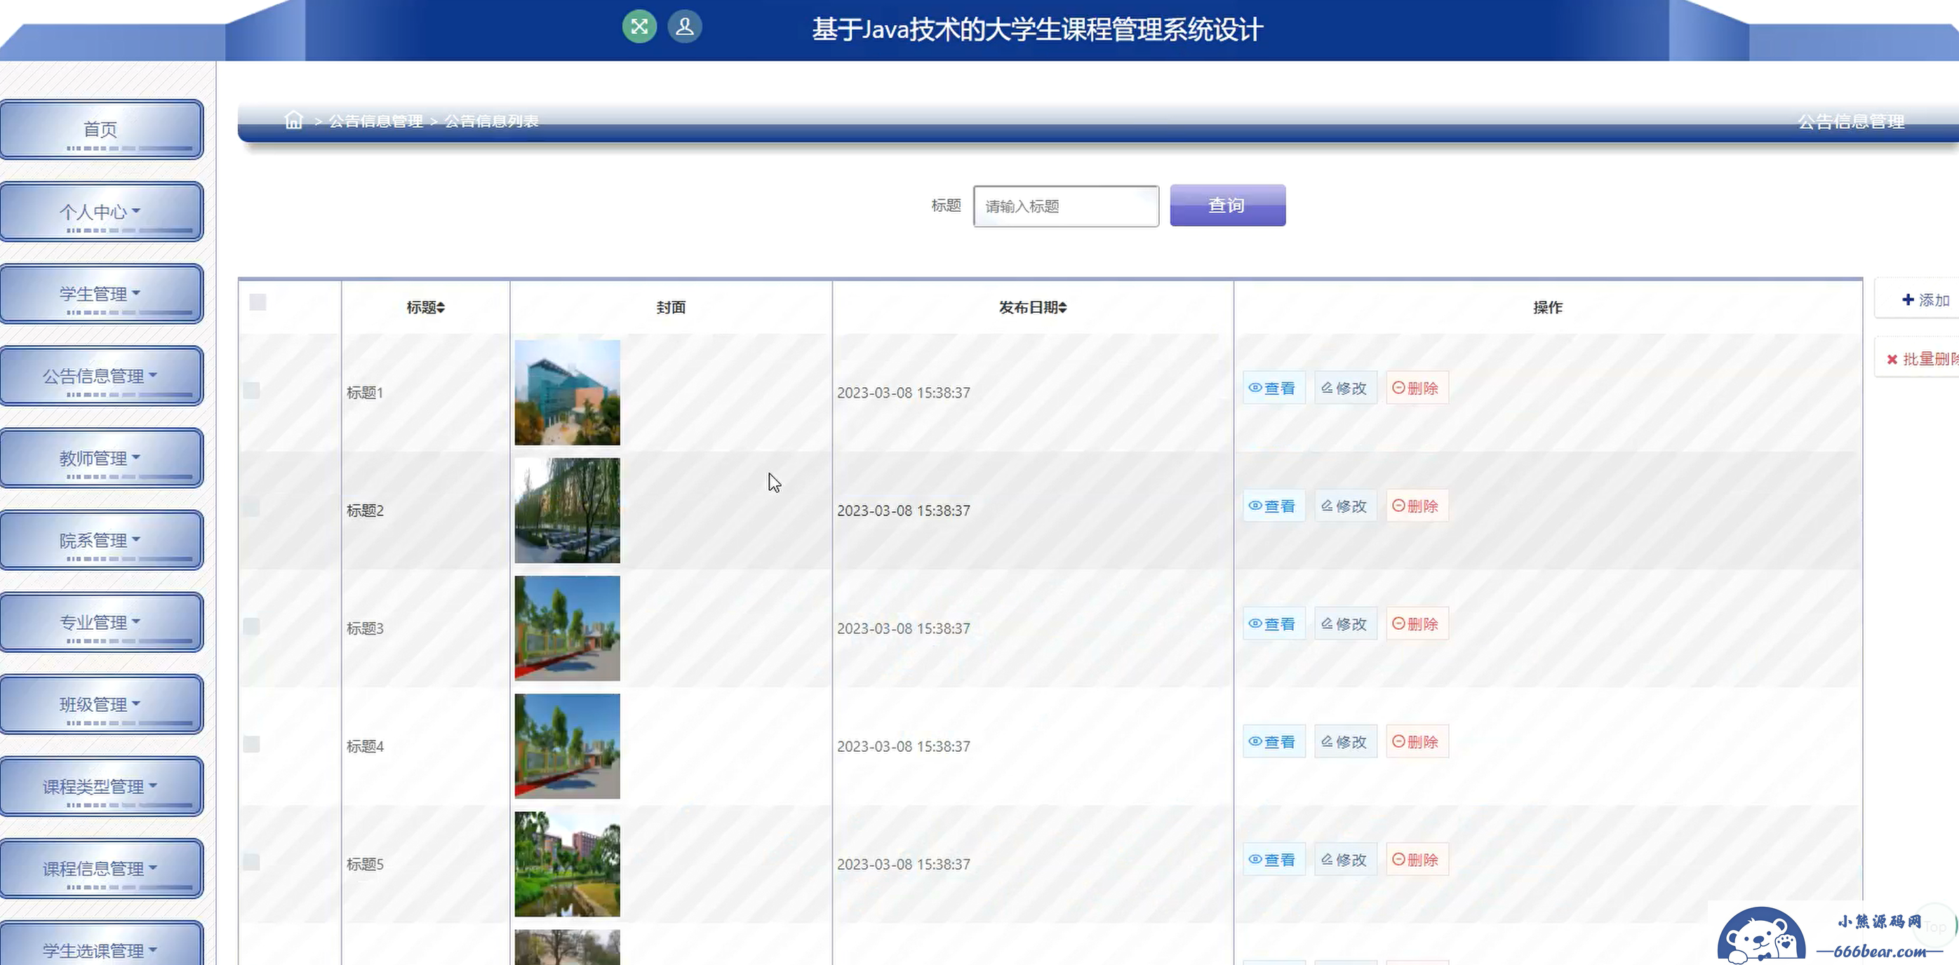The image size is (1959, 965).
Task: Edit the 标题4 announcement row
Action: (1345, 741)
